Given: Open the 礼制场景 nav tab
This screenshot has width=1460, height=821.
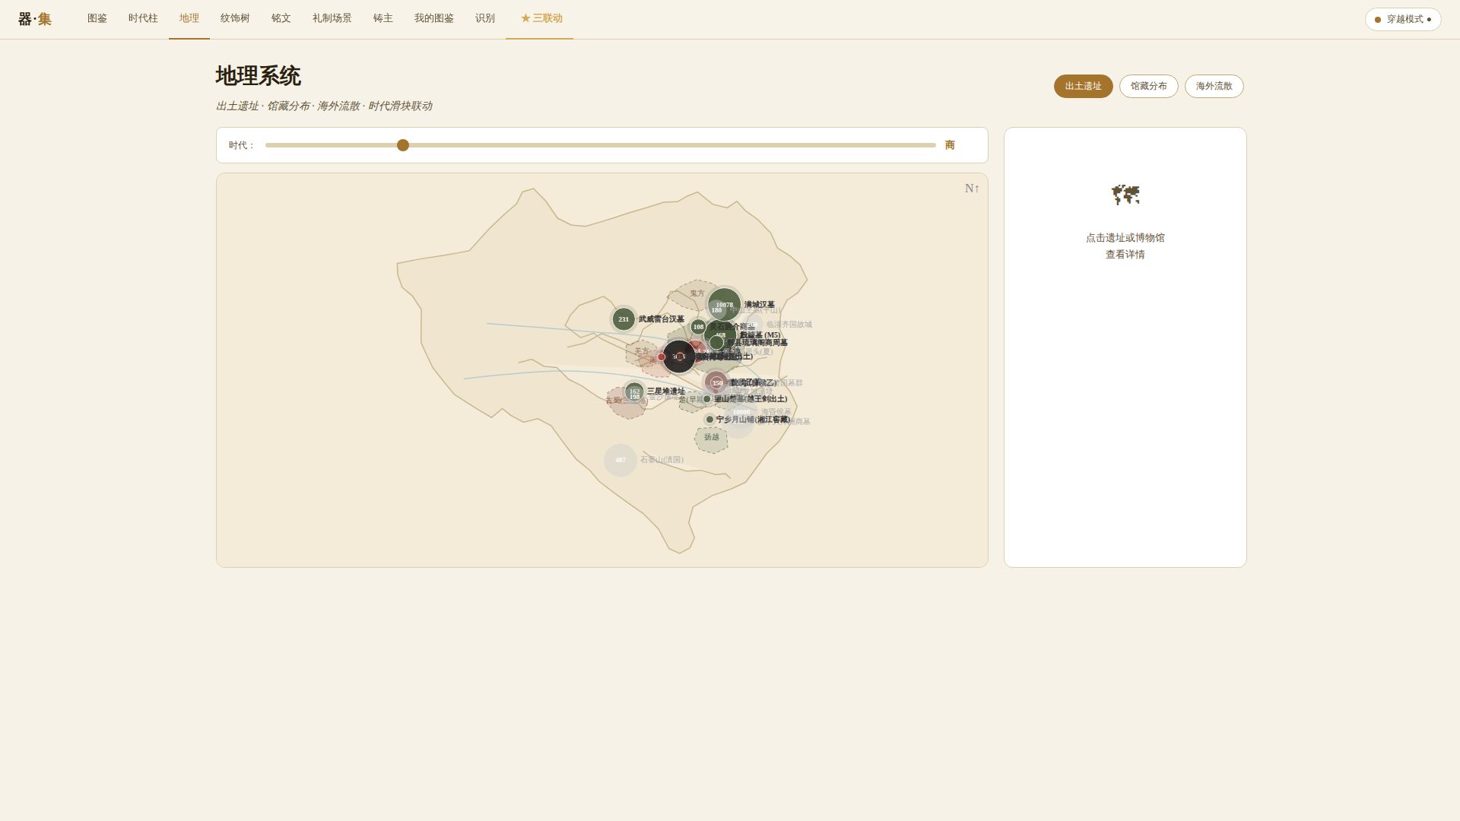Looking at the screenshot, I should coord(332,18).
